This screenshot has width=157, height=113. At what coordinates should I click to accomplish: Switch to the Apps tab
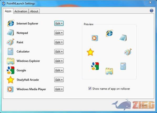coord(8,11)
